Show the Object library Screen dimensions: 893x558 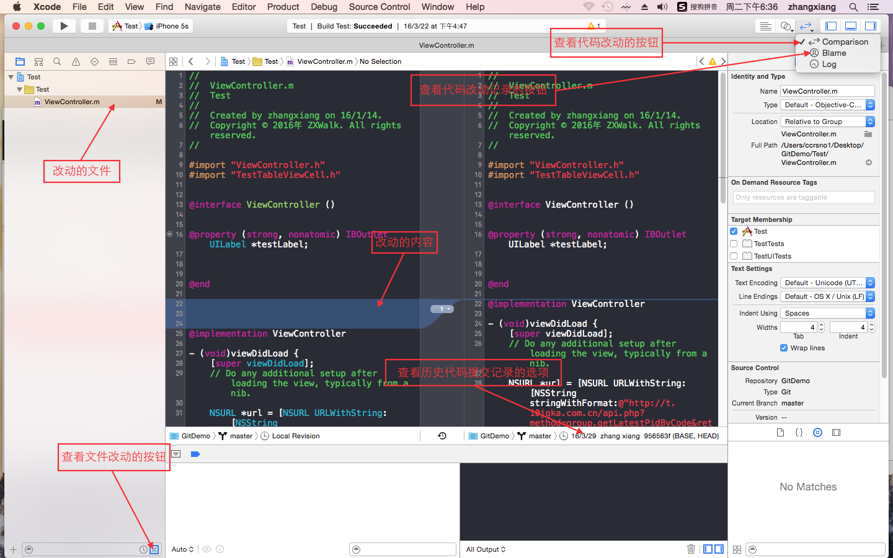[x=817, y=432]
